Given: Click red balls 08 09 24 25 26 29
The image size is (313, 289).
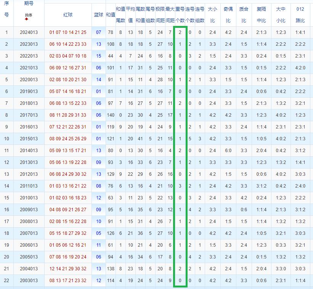Looking at the screenshot, I should click(x=68, y=139).
